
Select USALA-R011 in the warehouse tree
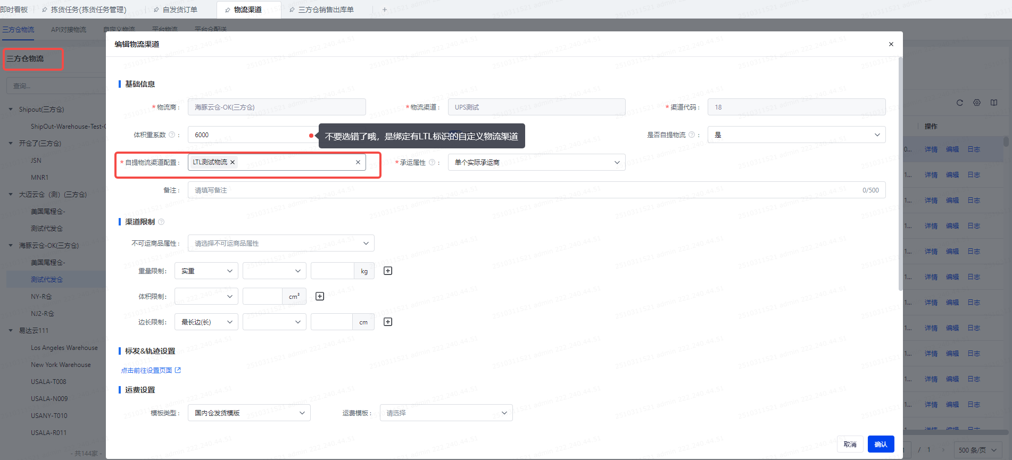[x=48, y=432]
